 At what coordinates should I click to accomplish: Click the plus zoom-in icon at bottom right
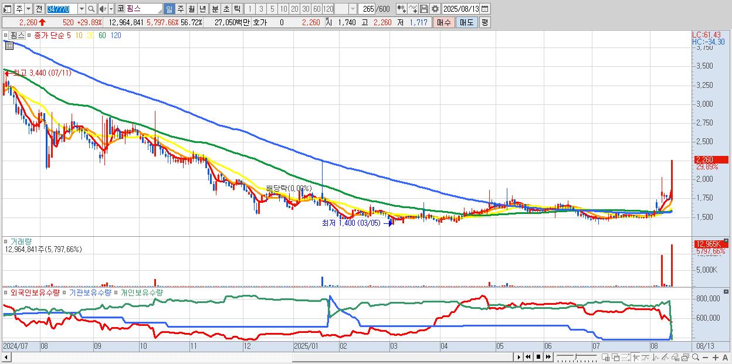pos(715,358)
